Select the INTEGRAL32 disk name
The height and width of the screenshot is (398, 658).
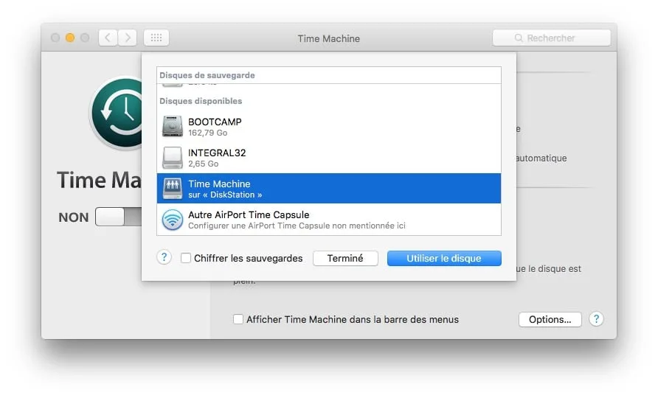coord(217,153)
